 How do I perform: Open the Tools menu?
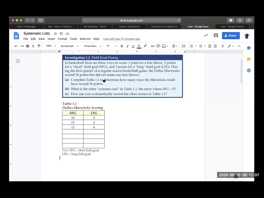pyautogui.click(x=73, y=39)
